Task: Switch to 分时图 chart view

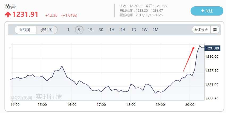Action: [47, 30]
